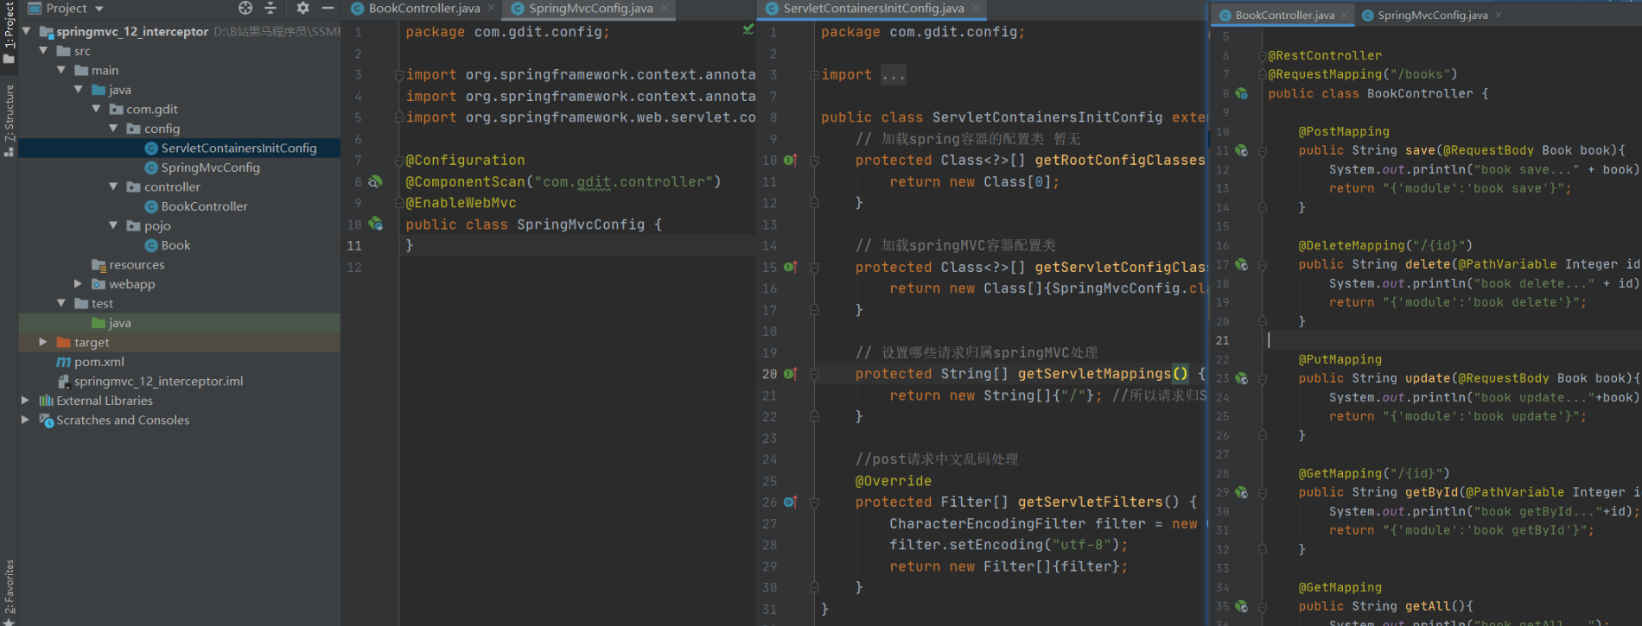This screenshot has width=1642, height=626.
Task: Click @RestController annotation in BookController
Action: coord(1325,55)
